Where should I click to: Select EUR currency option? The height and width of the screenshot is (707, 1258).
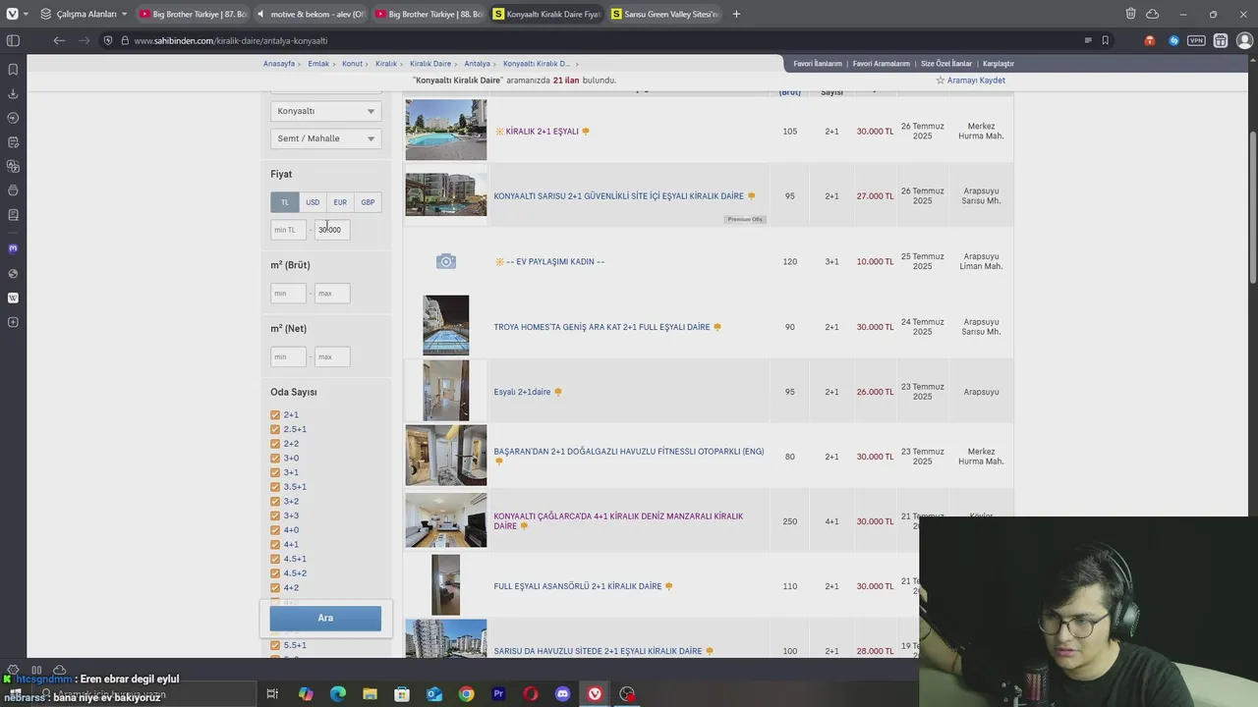(x=340, y=202)
